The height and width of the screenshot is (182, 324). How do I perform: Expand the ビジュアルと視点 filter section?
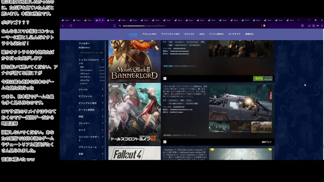tap(91, 103)
